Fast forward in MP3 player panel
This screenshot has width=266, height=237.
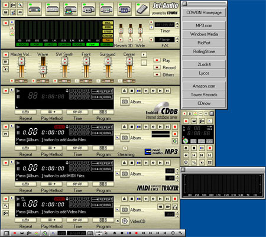coord(153,126)
